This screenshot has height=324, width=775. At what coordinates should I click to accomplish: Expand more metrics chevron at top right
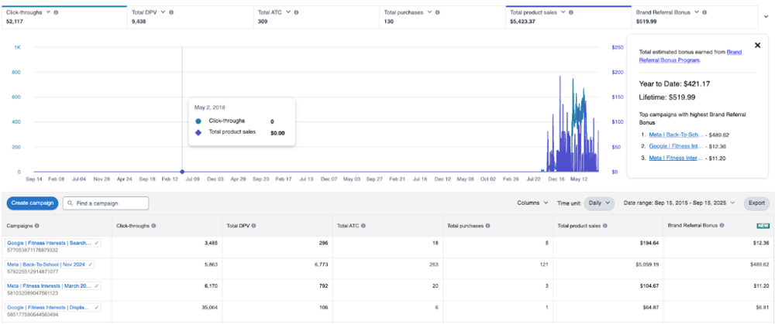766,17
